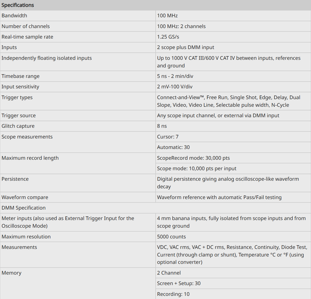Click the 5 ns - 2 min/div value

click(175, 76)
